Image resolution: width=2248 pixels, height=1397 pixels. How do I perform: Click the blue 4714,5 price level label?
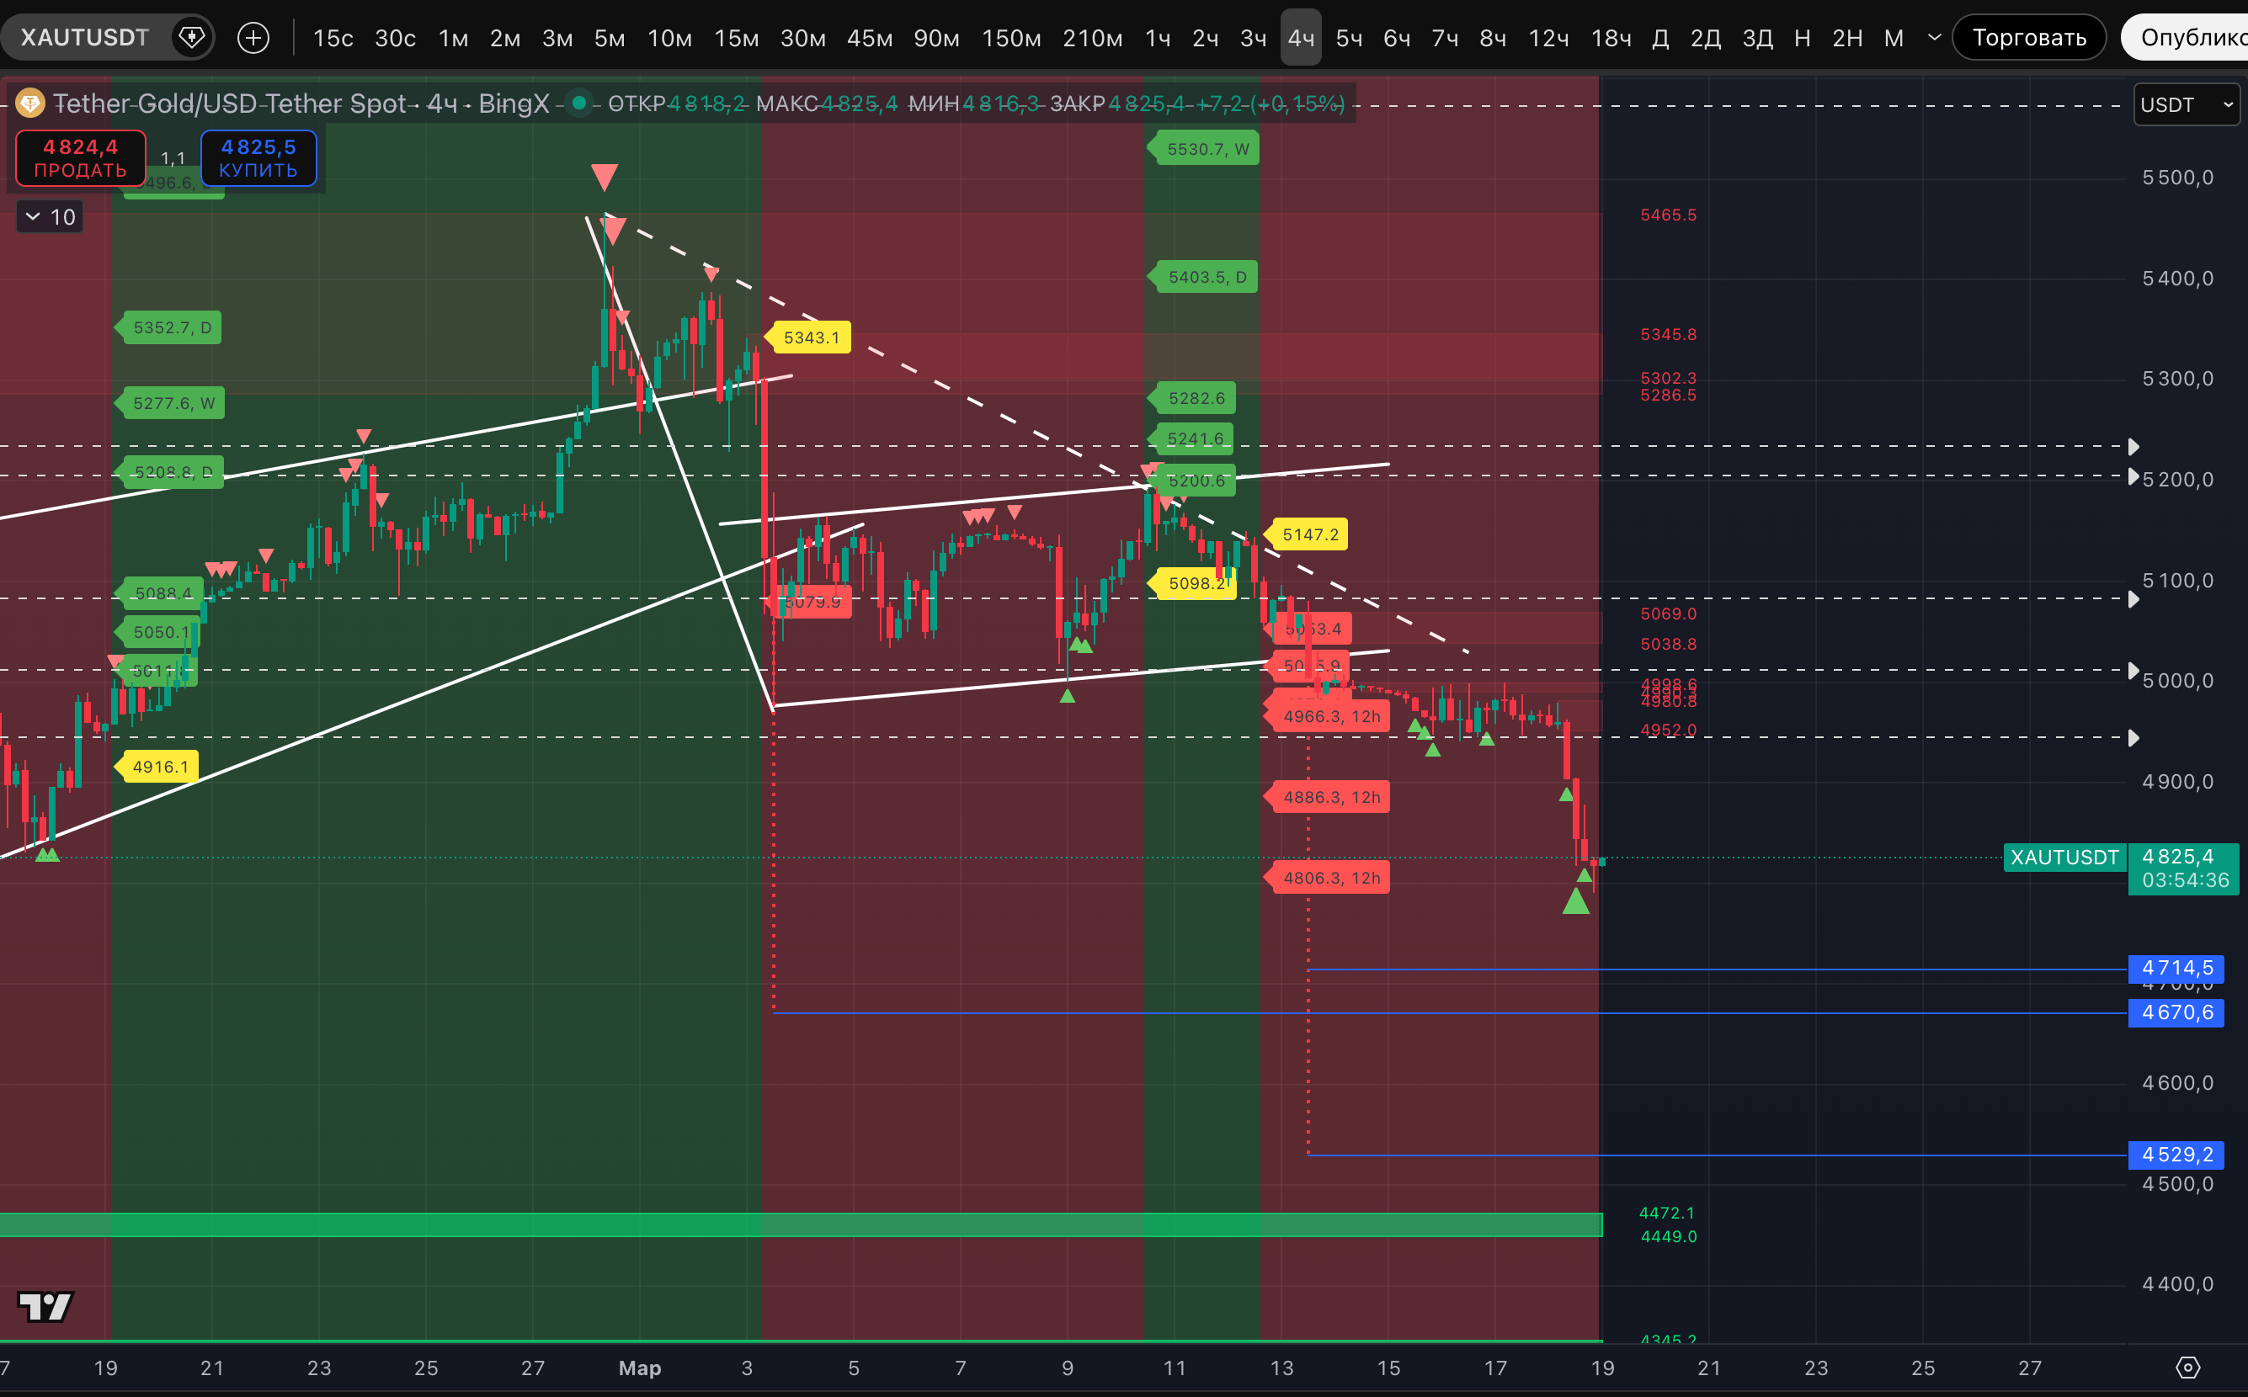coord(2176,967)
